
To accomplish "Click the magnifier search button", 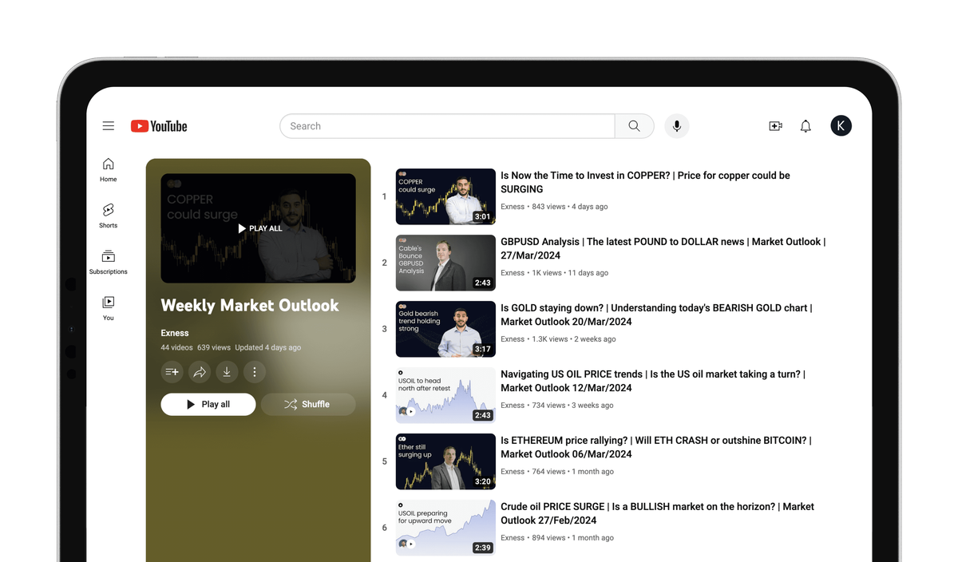I will (635, 126).
